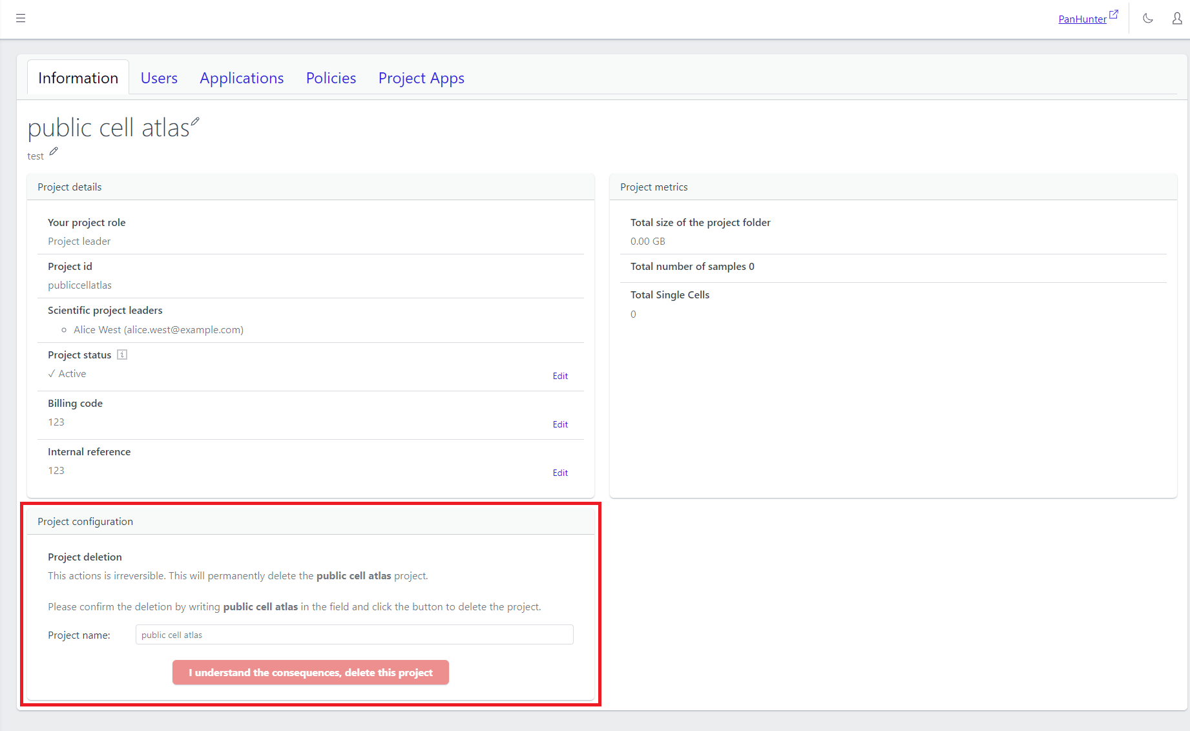The width and height of the screenshot is (1190, 731).
Task: Click the Project name input field
Action: (x=354, y=635)
